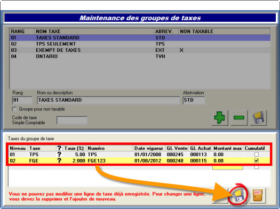This screenshot has height=209, width=280.
Task: Click the Rang input field
Action: tap(22, 100)
